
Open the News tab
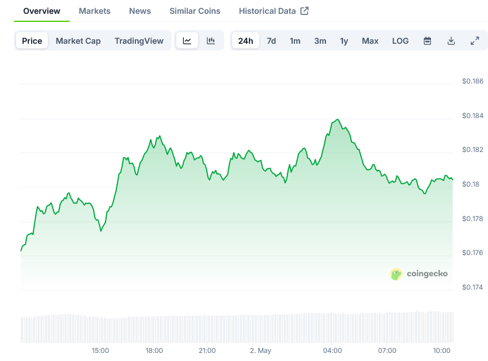(140, 11)
